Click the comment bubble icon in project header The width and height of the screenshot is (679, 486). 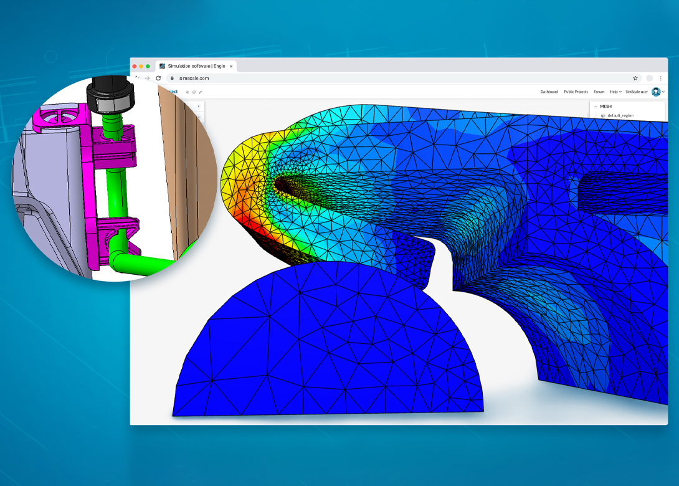click(194, 92)
